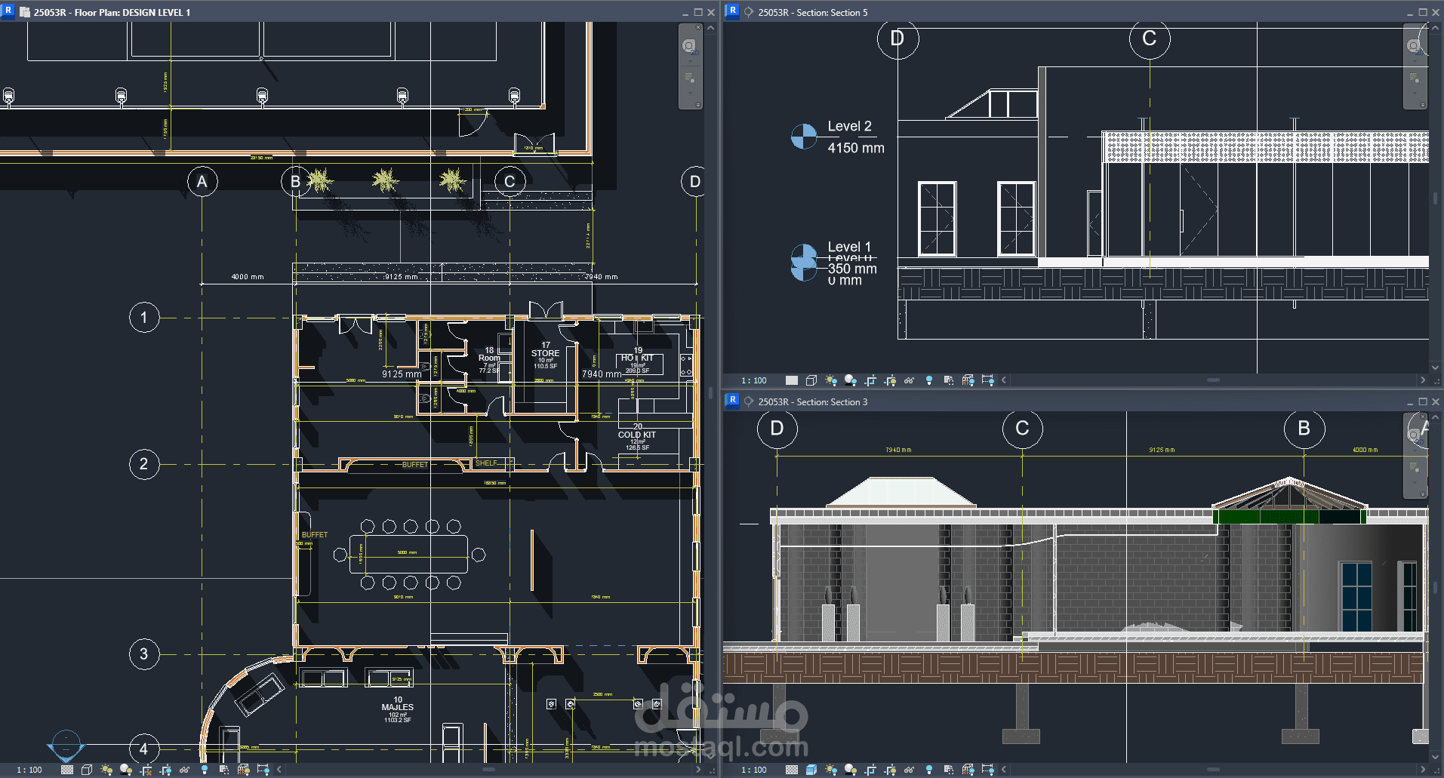Open Temporary View Properties in Section 3 view
The height and width of the screenshot is (778, 1444).
[949, 770]
